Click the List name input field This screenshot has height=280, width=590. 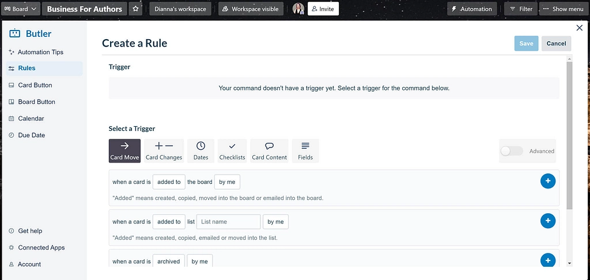coord(229,222)
